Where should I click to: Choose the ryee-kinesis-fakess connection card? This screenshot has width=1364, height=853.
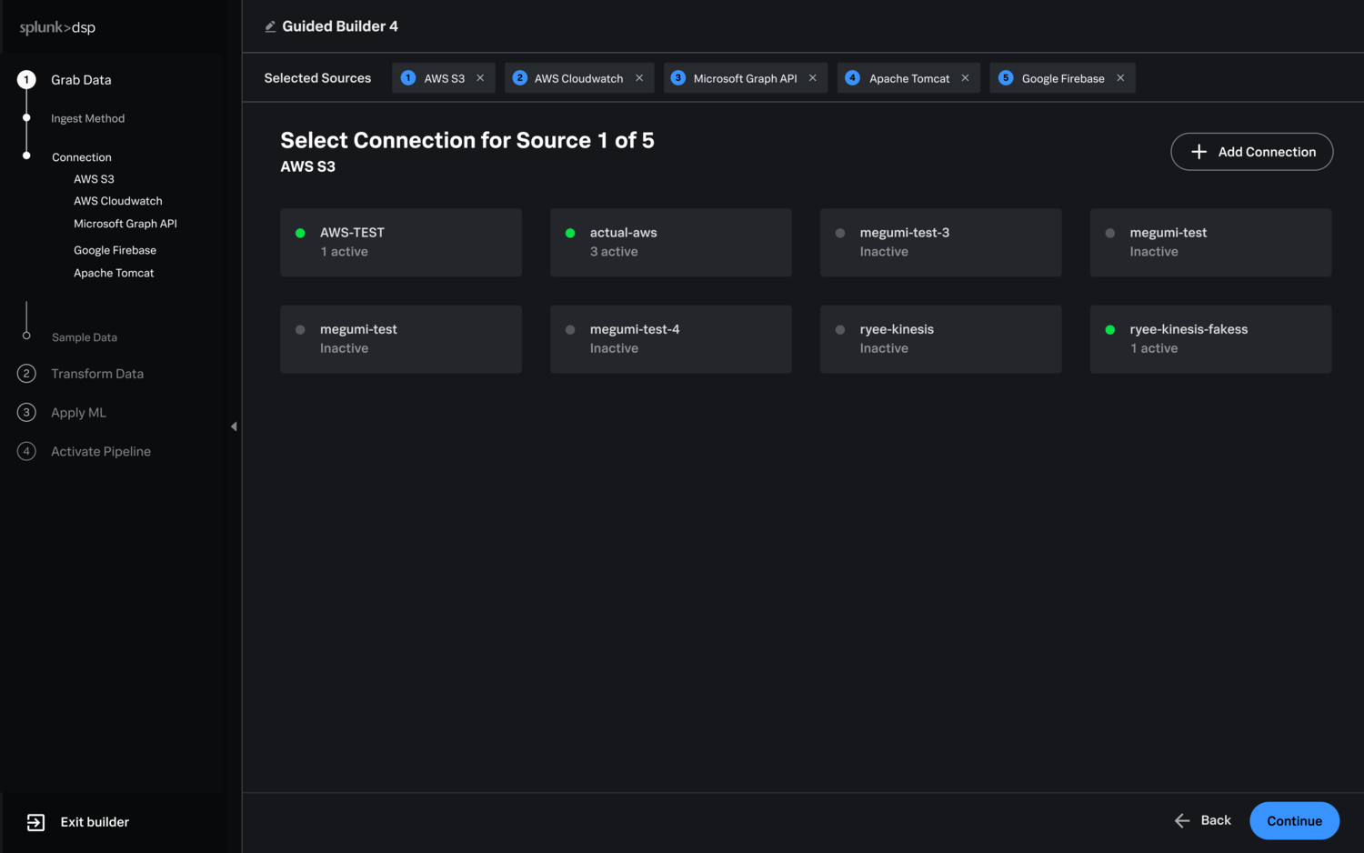click(1211, 339)
